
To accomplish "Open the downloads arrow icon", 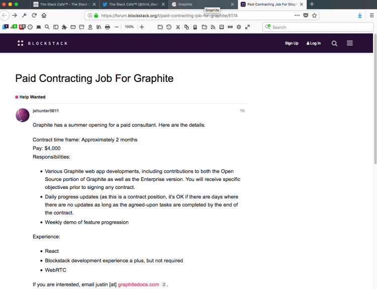I will pyautogui.click(x=360, y=16).
